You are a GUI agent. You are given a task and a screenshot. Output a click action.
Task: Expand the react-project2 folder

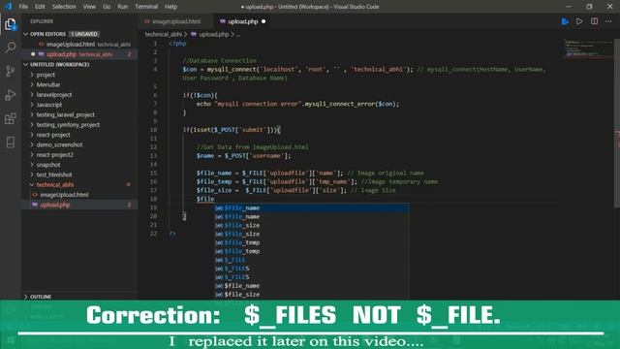point(54,155)
